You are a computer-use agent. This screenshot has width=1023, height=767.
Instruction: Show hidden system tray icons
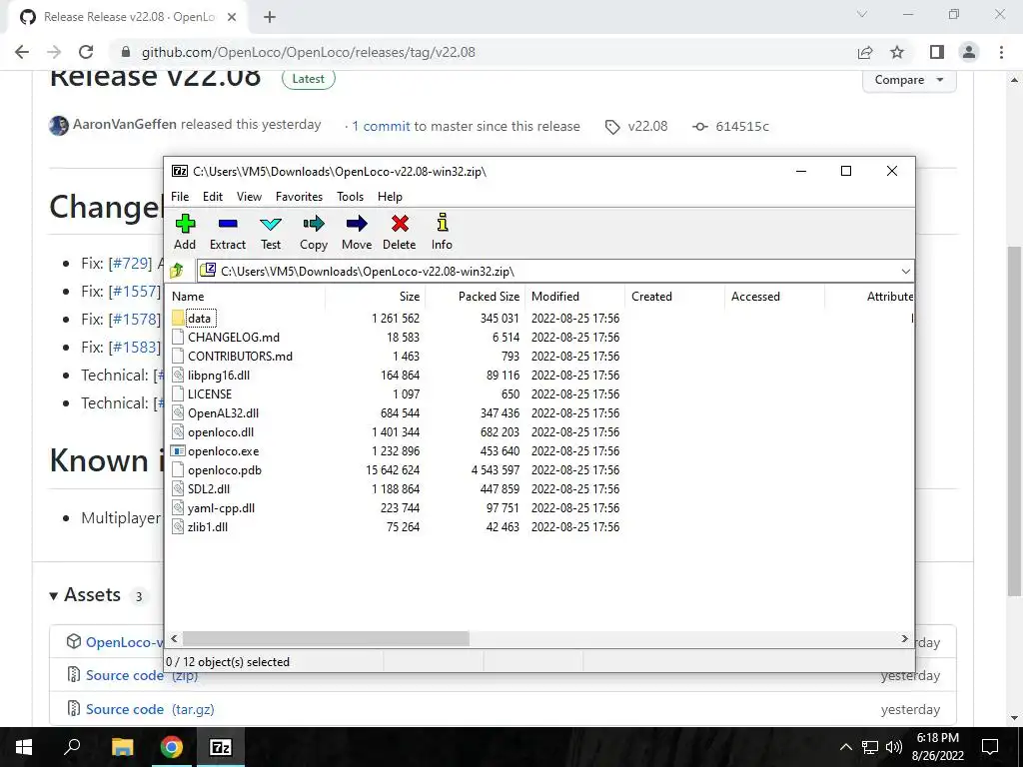pyautogui.click(x=845, y=747)
